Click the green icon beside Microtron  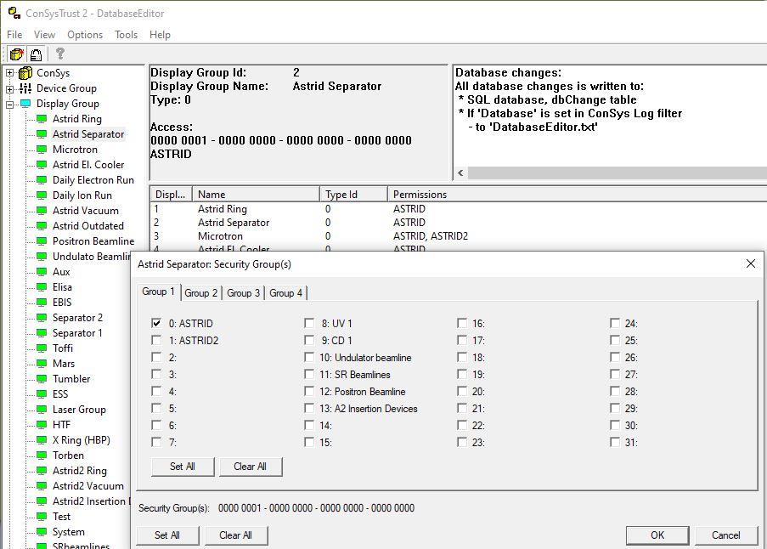point(42,150)
